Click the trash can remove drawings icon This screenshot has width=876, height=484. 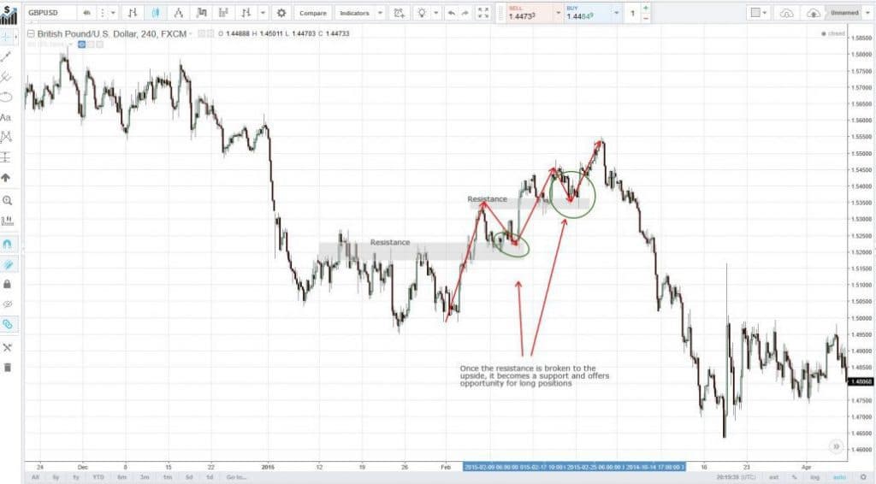click(7, 367)
